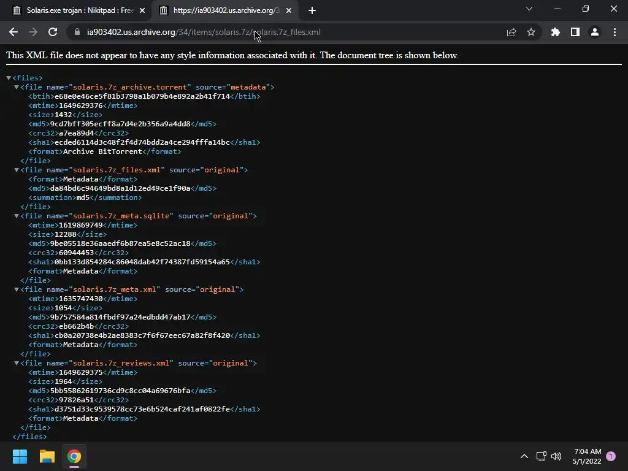Close the ia903402 archive tab
628x471 pixels.
[x=289, y=10]
